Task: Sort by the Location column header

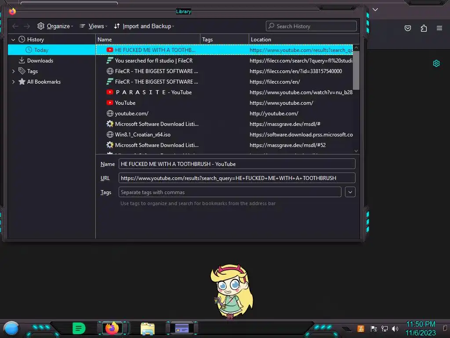Action: pos(304,39)
